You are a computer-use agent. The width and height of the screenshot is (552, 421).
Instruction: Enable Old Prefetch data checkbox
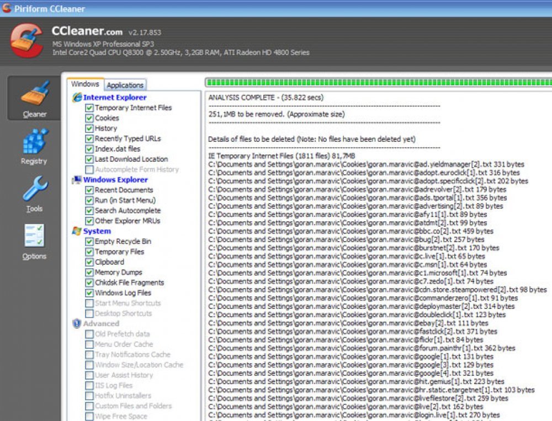point(89,334)
